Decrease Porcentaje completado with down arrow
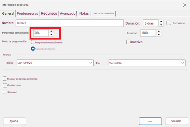190x127 pixels. coord(51,35)
